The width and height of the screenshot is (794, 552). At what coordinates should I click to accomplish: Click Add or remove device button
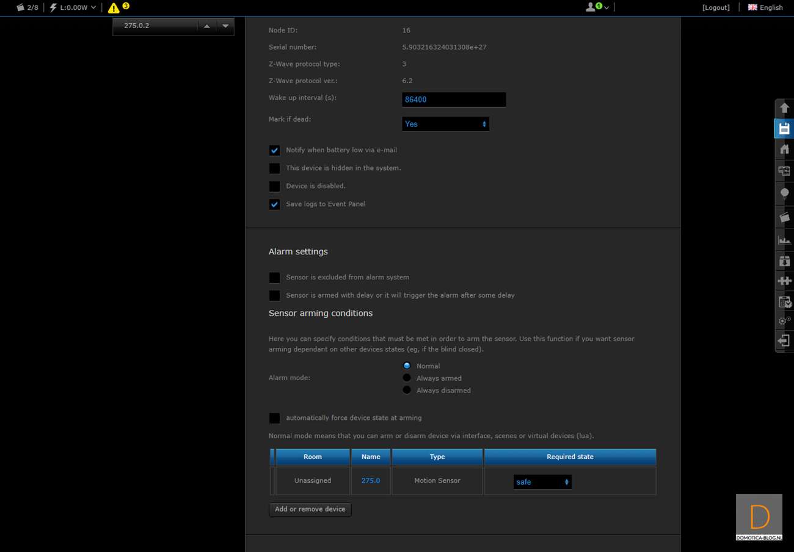coord(310,509)
